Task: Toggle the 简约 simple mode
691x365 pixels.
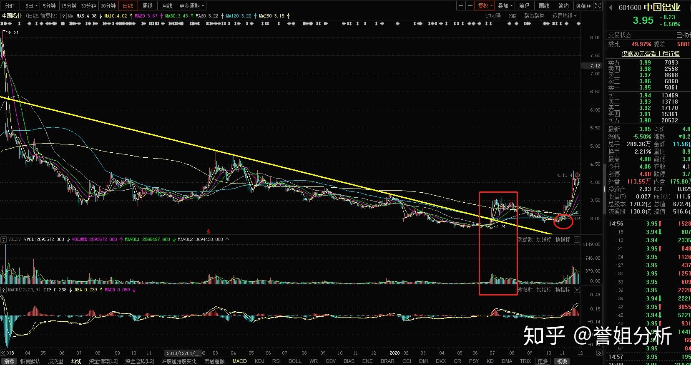Action: [x=563, y=6]
